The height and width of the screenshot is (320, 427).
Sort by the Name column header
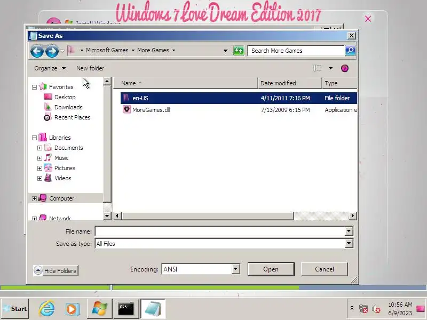(185, 83)
